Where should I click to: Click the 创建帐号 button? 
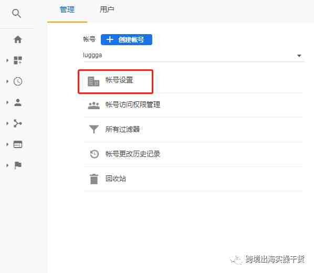pos(127,40)
